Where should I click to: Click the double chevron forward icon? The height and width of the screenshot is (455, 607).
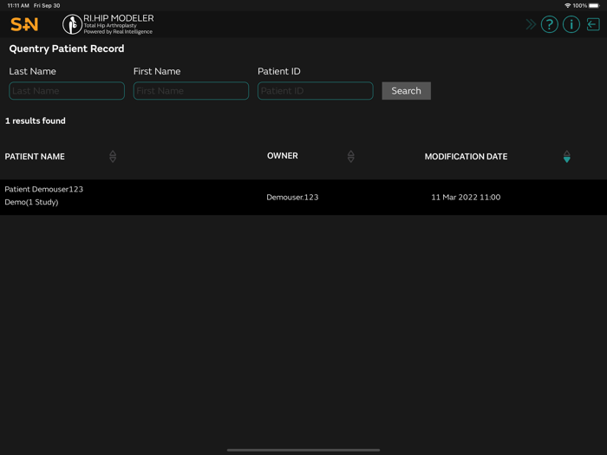pyautogui.click(x=531, y=24)
